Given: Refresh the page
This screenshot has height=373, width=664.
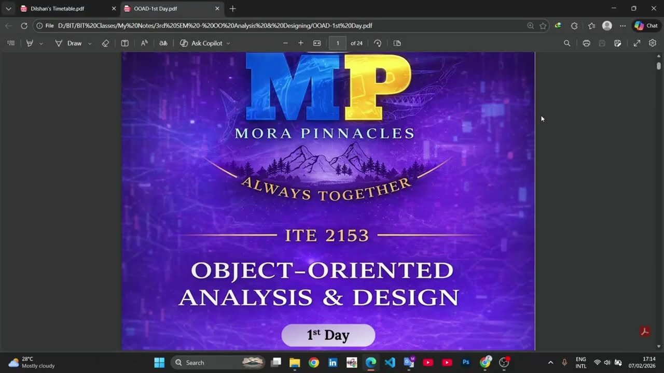Looking at the screenshot, I should coord(24,25).
